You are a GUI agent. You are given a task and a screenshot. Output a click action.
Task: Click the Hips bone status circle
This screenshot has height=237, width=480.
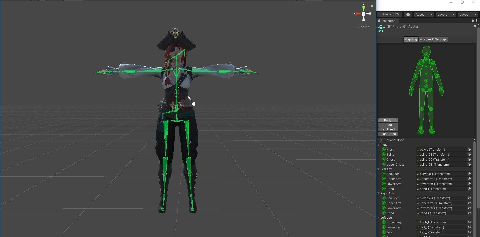384,149
